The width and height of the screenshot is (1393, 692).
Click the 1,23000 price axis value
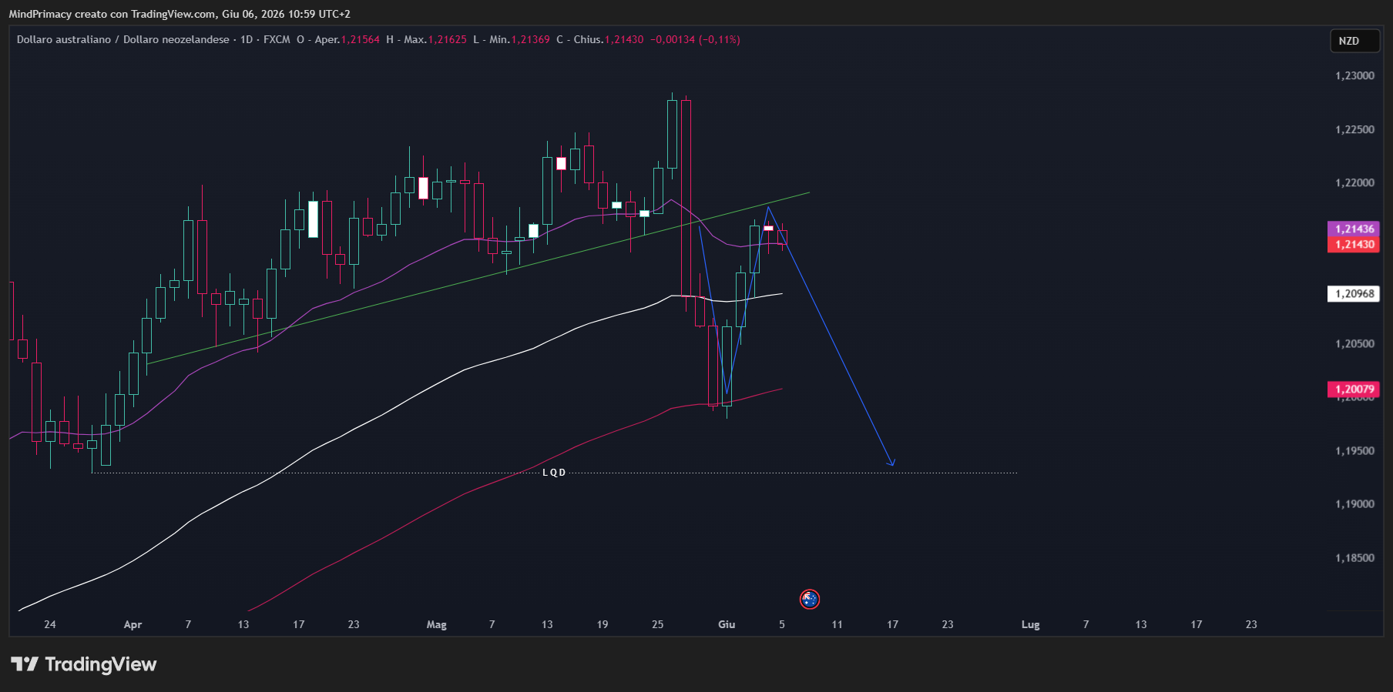pyautogui.click(x=1354, y=75)
